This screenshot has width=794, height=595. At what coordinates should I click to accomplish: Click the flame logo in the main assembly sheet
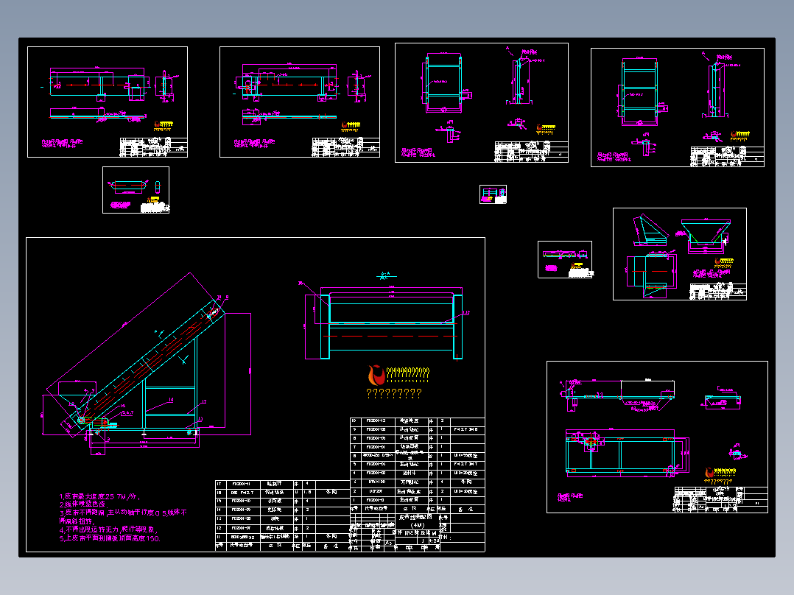pos(376,376)
